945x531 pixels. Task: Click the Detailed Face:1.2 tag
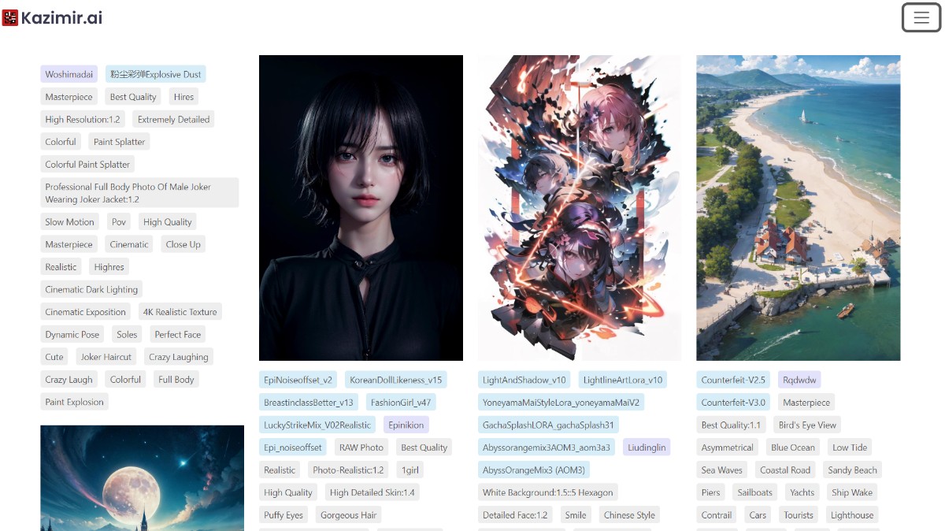(515, 515)
